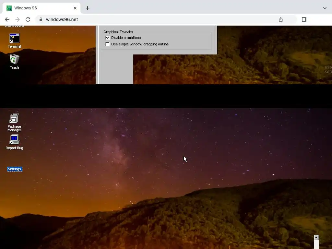Go forward in browser history

[18, 19]
